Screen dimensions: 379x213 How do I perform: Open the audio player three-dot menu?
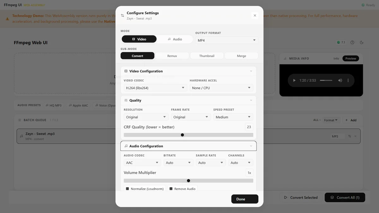pos(348,80)
